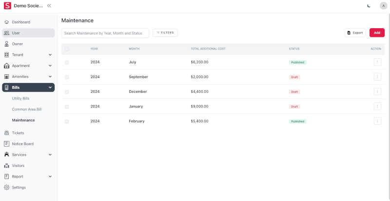The height and width of the screenshot is (201, 390).
Task: Open Notice Board sidebar icon
Action: click(7, 144)
